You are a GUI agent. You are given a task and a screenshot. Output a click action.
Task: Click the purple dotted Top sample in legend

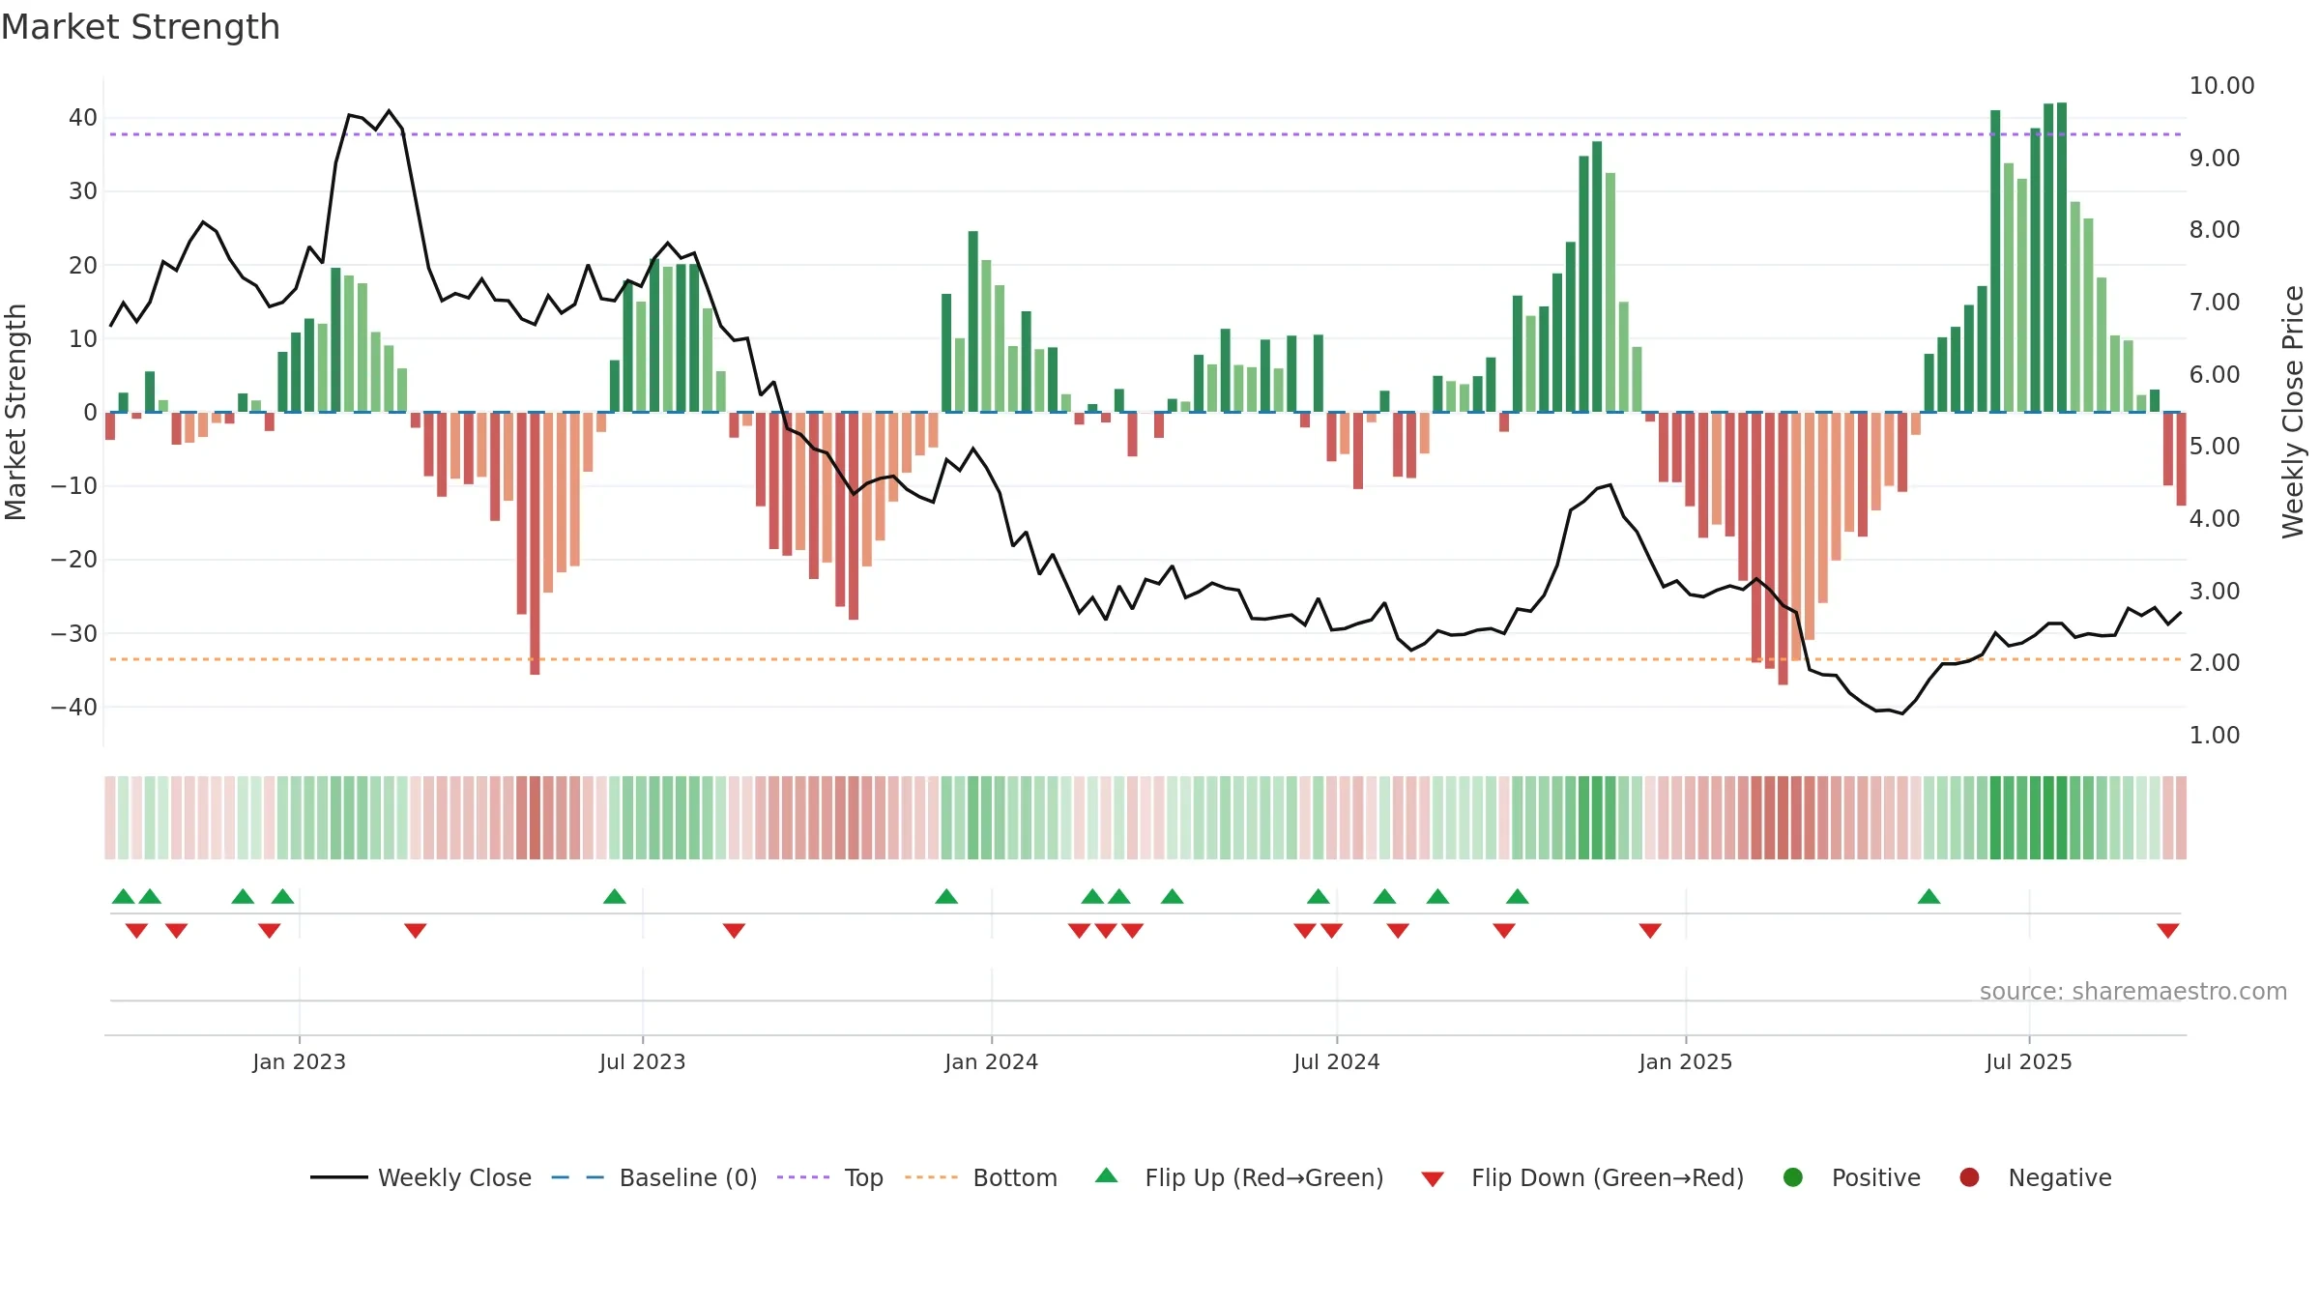[x=803, y=1177]
